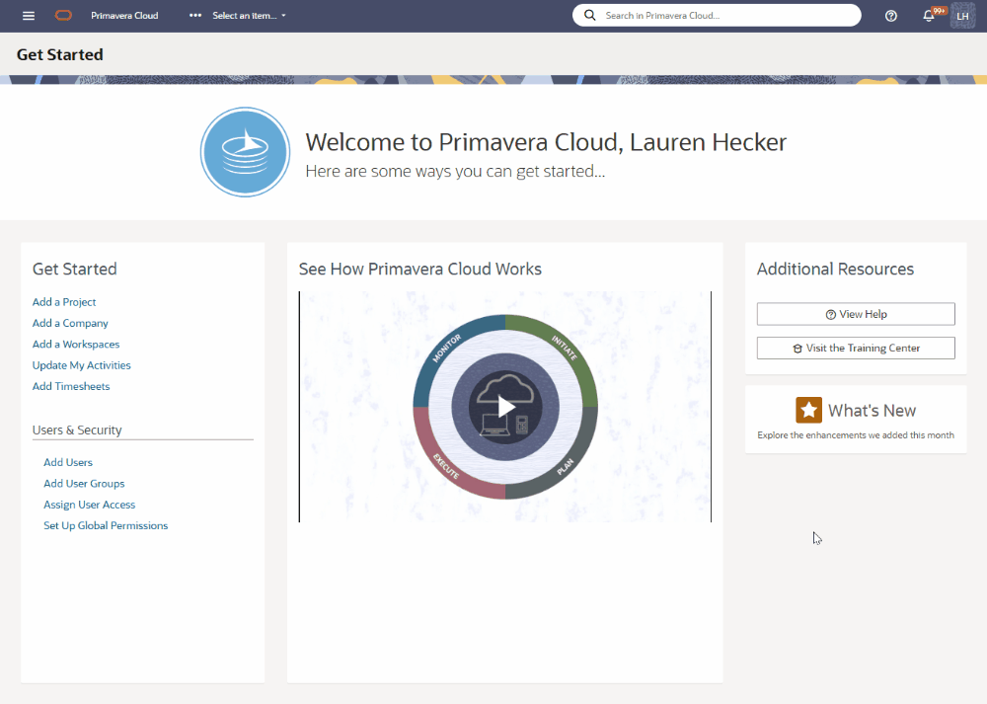Open Set Up Global Permissions link

click(106, 526)
